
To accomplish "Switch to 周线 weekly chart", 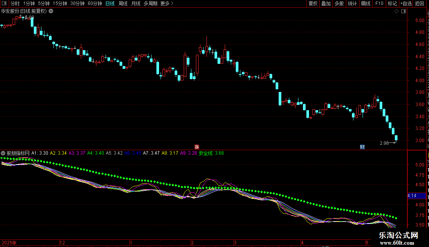I will tap(123, 3).
